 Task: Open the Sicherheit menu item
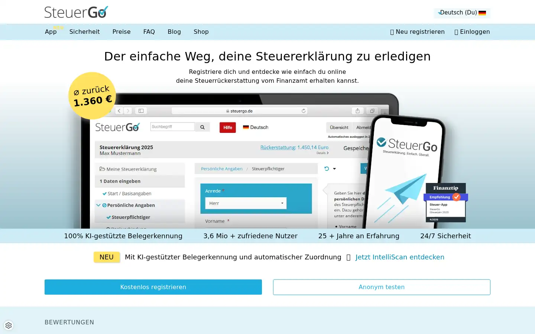click(x=84, y=32)
